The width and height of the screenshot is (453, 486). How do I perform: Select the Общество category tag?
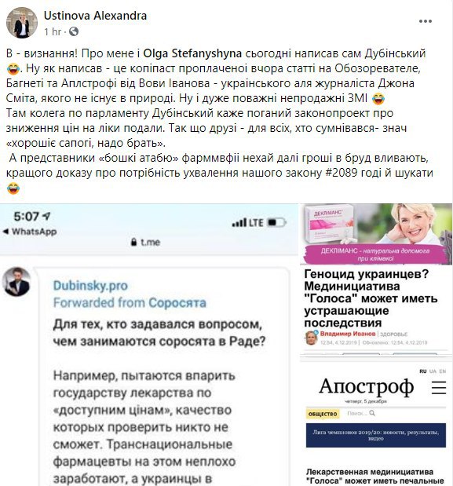click(x=323, y=414)
